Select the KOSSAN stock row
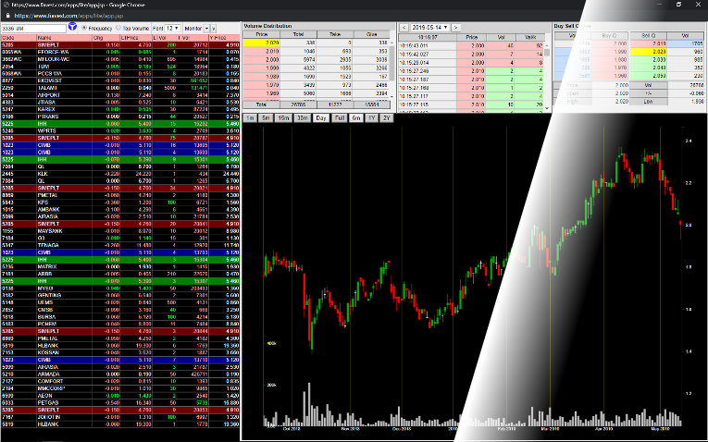Screen dimensions: 708x442 [x=120, y=352]
